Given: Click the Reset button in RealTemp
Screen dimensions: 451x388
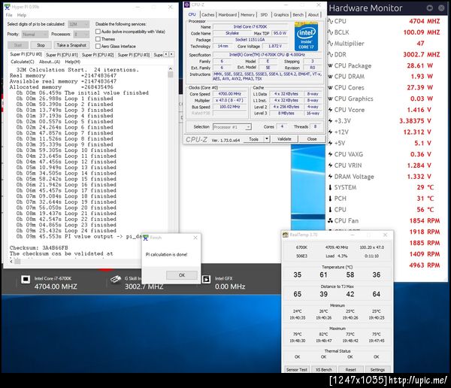Looking at the screenshot, I should pos(350,370).
